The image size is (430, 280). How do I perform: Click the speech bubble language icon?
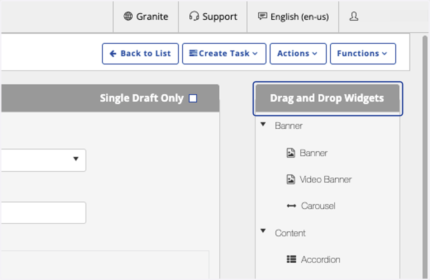click(263, 16)
